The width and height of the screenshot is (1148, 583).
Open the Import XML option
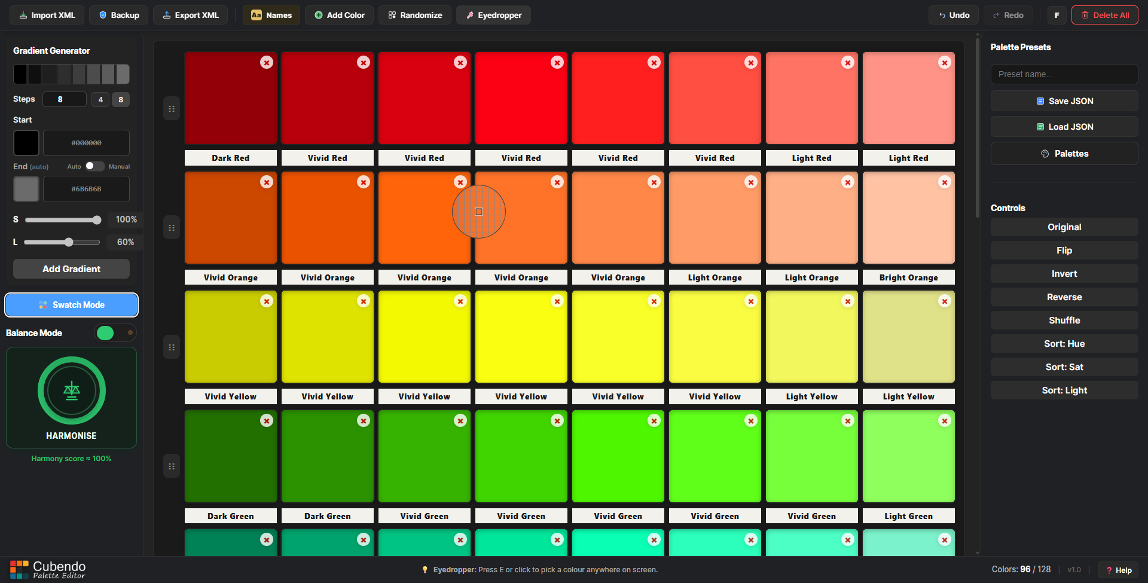tap(47, 15)
